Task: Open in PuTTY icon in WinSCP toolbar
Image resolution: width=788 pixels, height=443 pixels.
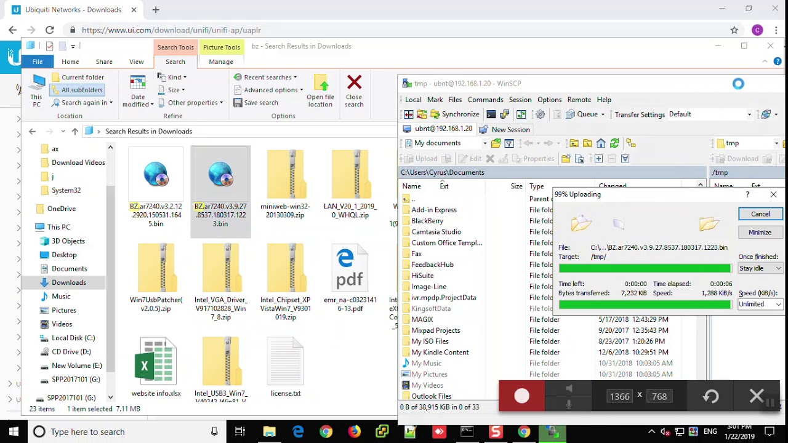Action: (x=505, y=114)
